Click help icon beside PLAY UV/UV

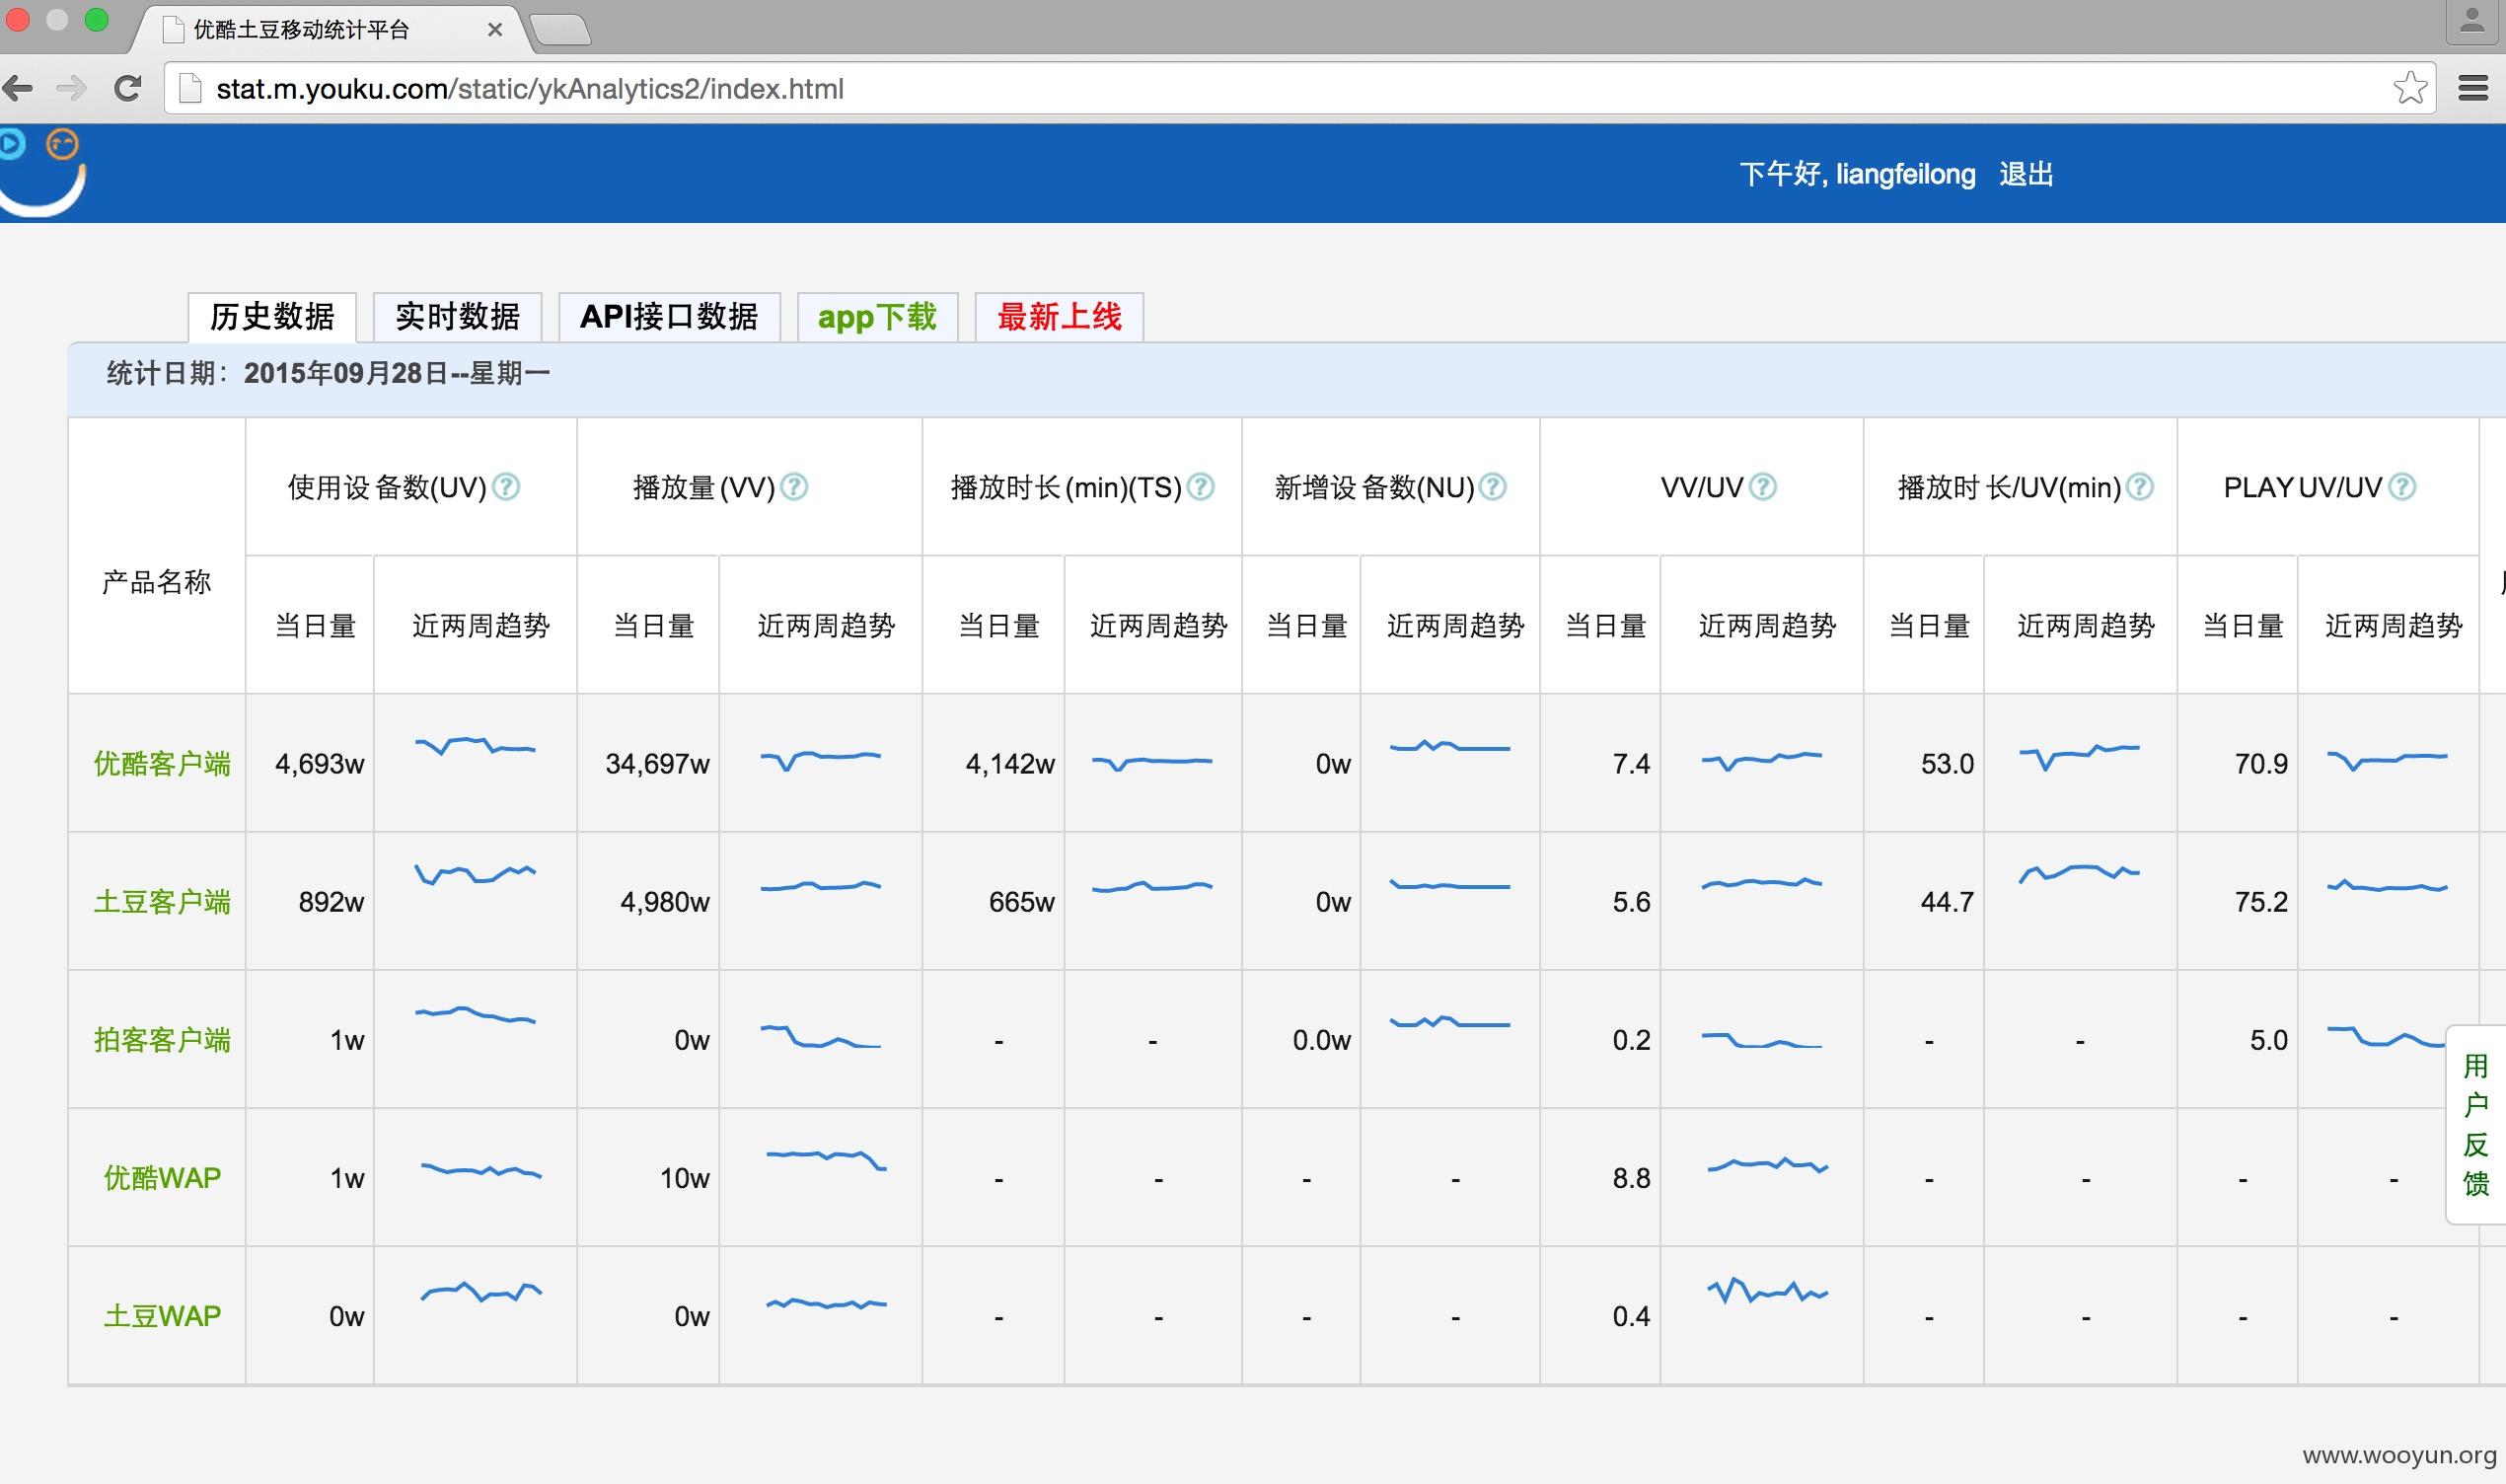[2401, 487]
